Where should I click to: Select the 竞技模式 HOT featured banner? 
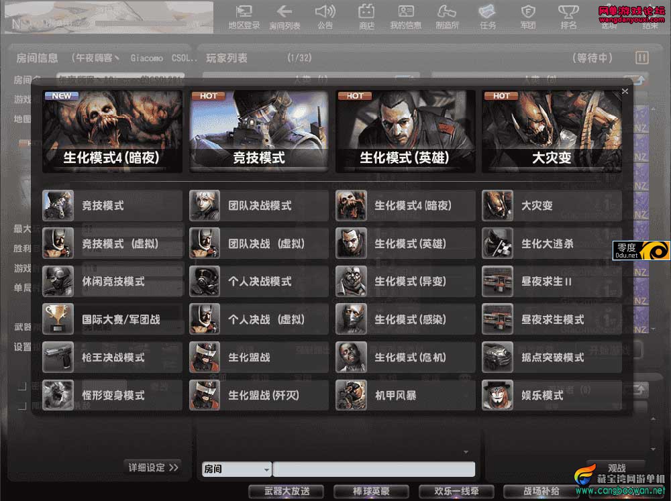259,131
